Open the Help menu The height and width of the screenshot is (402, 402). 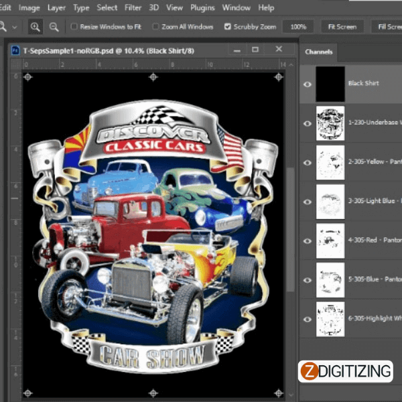[266, 8]
